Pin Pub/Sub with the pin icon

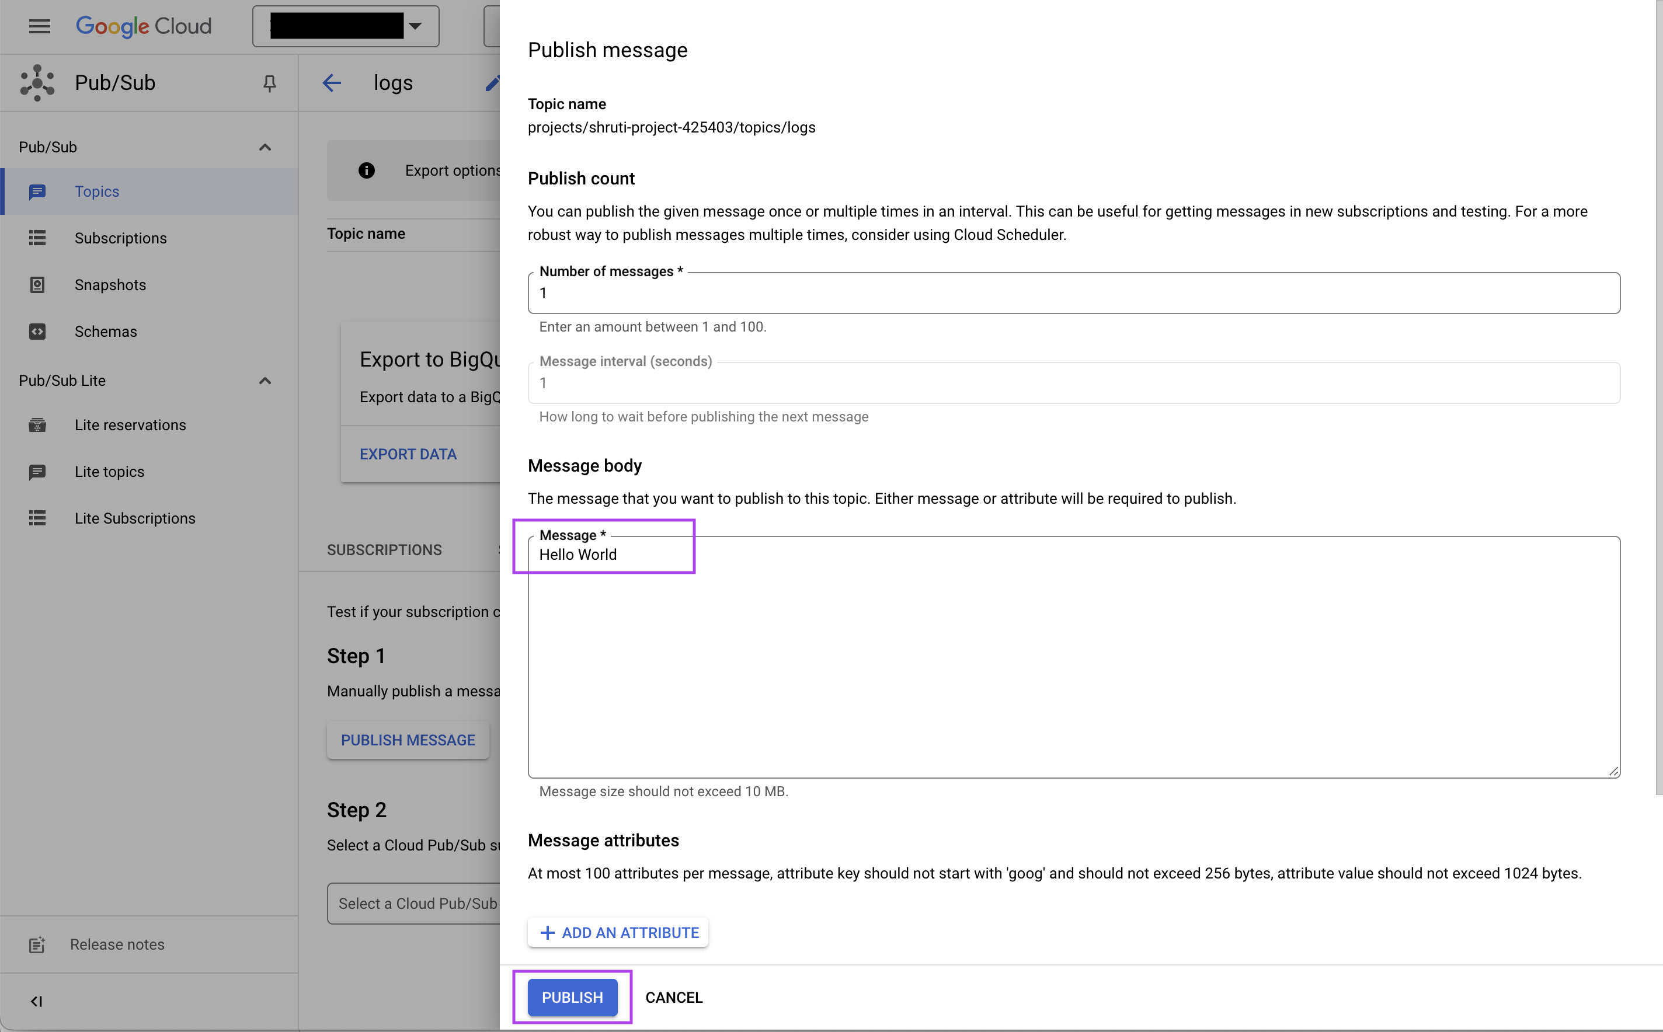pyautogui.click(x=269, y=82)
